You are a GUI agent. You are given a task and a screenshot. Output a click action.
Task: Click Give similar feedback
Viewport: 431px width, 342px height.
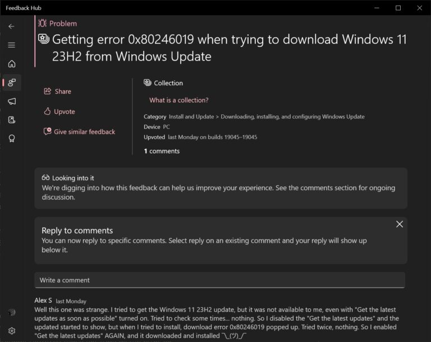(x=79, y=132)
